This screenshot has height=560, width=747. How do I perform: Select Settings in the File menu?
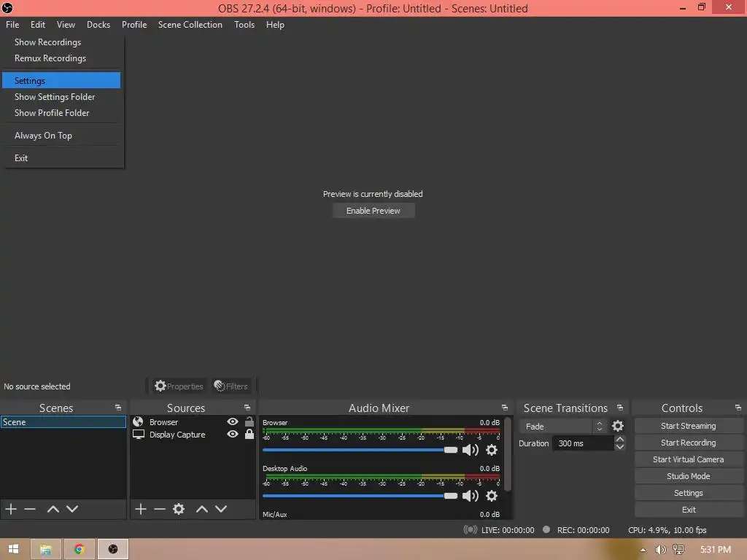click(61, 80)
